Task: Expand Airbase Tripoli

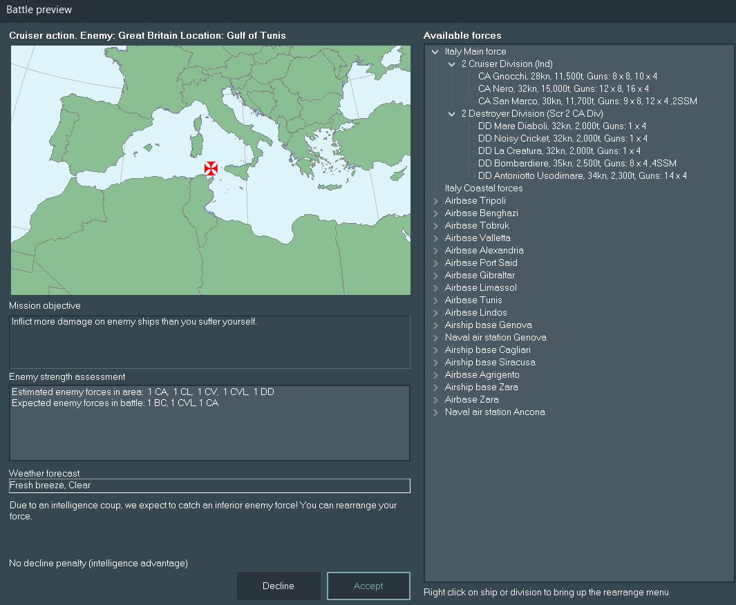Action: point(435,201)
